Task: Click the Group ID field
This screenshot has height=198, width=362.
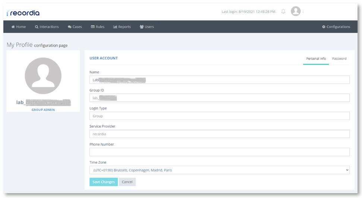Action: click(219, 98)
